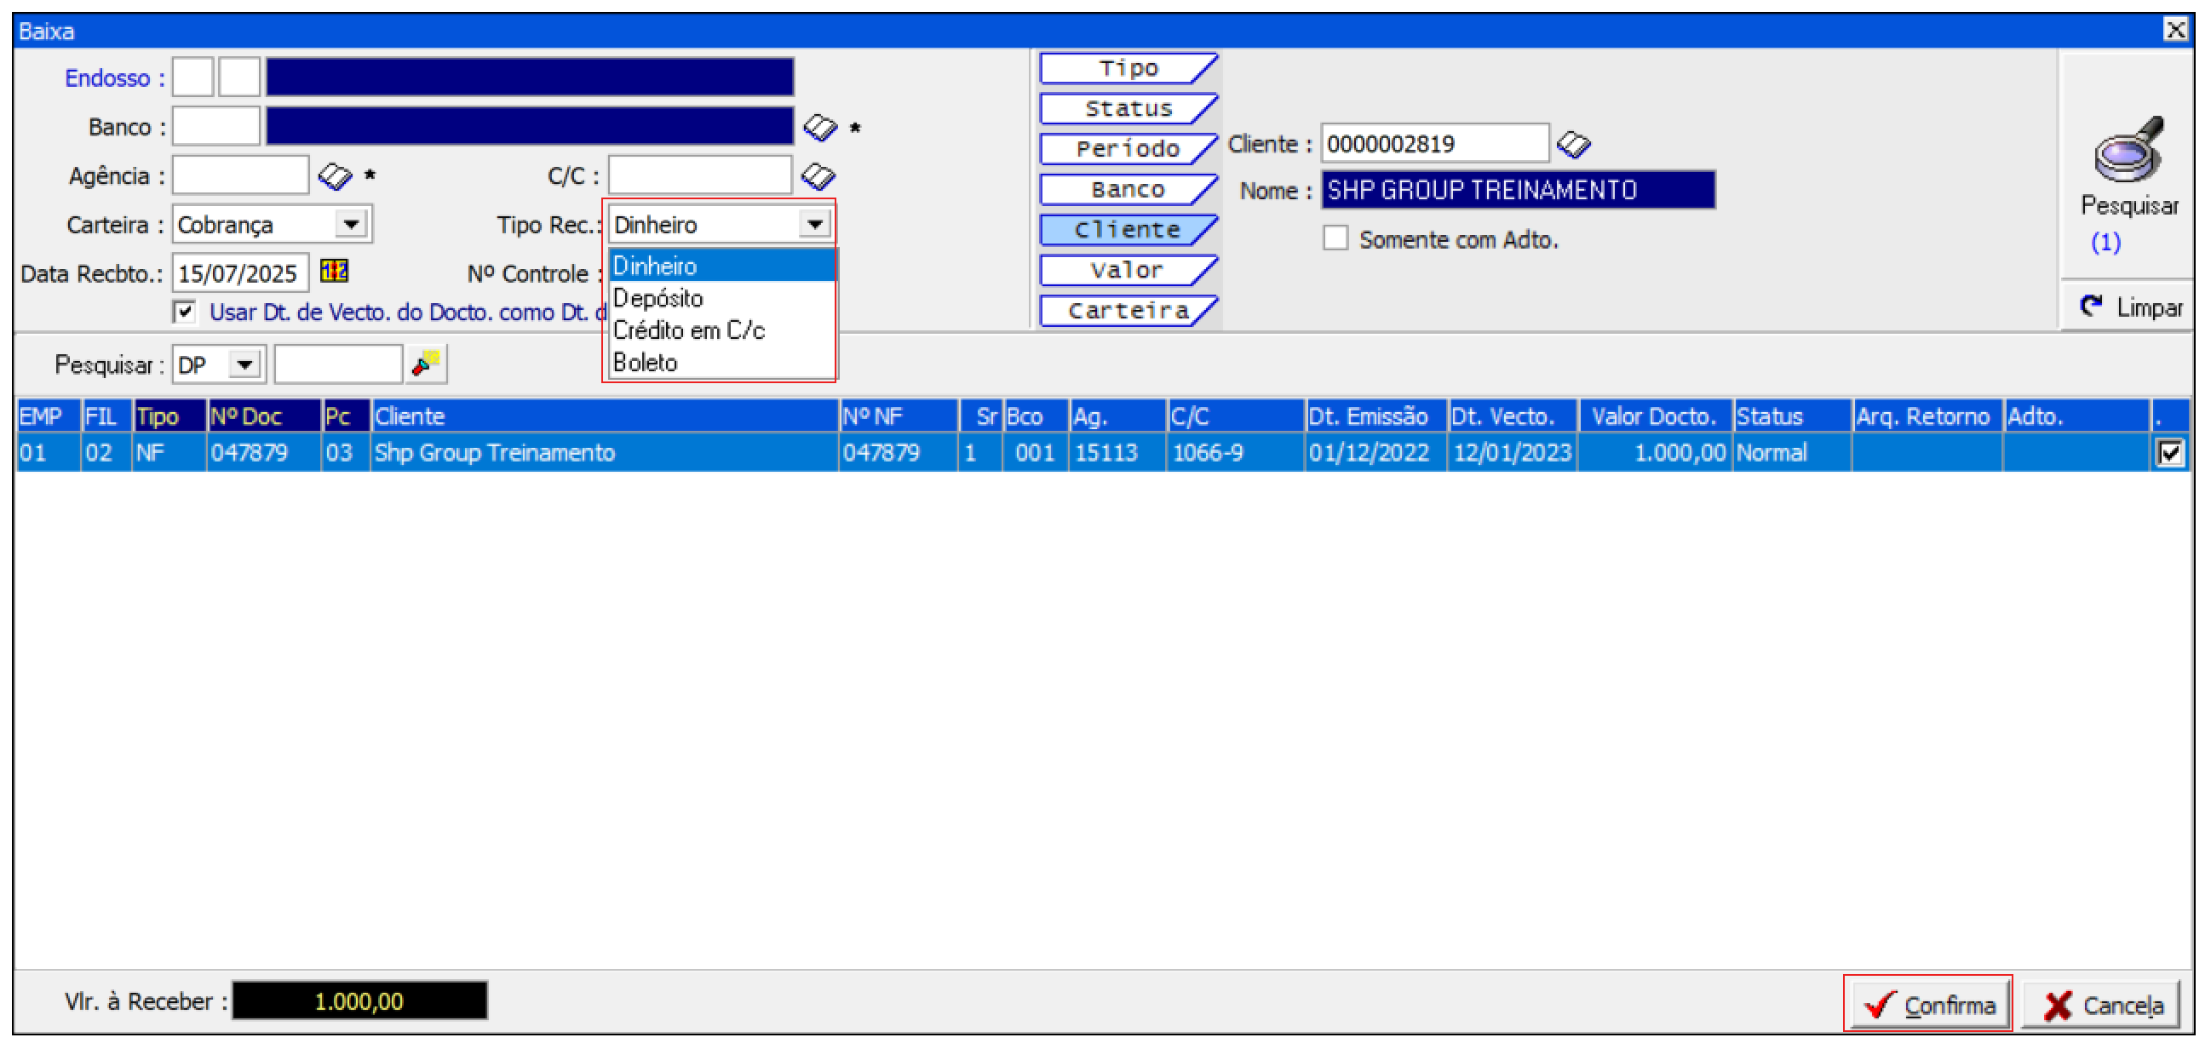Click the flashlight search icon
The image size is (2211, 1049).
click(x=426, y=364)
